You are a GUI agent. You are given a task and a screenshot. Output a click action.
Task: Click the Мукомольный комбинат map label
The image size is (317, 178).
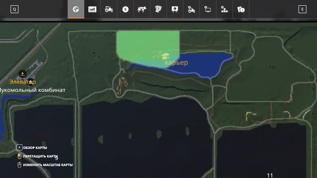pos(32,90)
